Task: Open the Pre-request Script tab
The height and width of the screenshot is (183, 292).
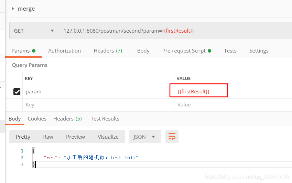Action: tap(187, 51)
